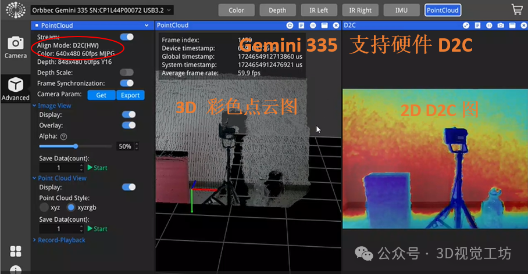Screen dimensions: 528x274
Task: Click Point Cloud save count field
Action: pos(59,229)
